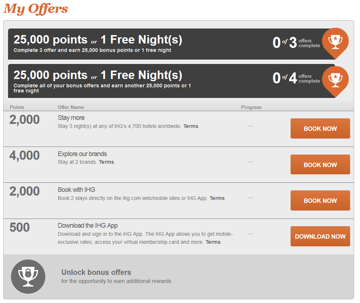Click the trophy badge on the 0 of 4 banner
The height and width of the screenshot is (303, 360).
[335, 80]
